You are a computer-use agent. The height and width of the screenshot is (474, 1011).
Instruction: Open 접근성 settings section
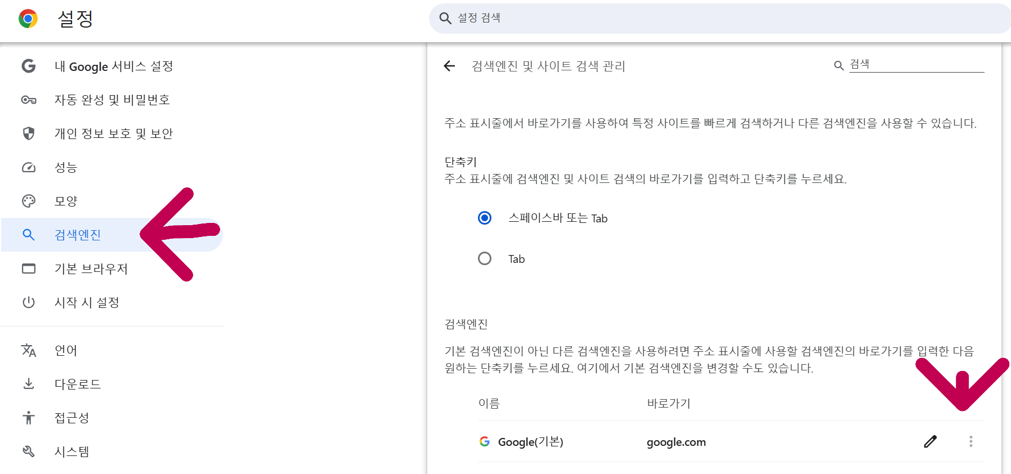pos(72,418)
